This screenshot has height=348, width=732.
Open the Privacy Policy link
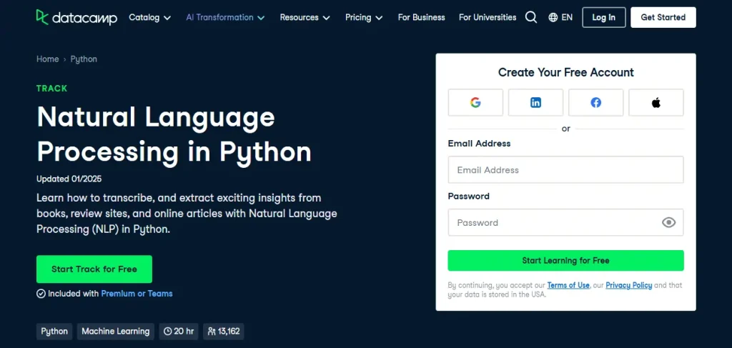pyautogui.click(x=629, y=285)
